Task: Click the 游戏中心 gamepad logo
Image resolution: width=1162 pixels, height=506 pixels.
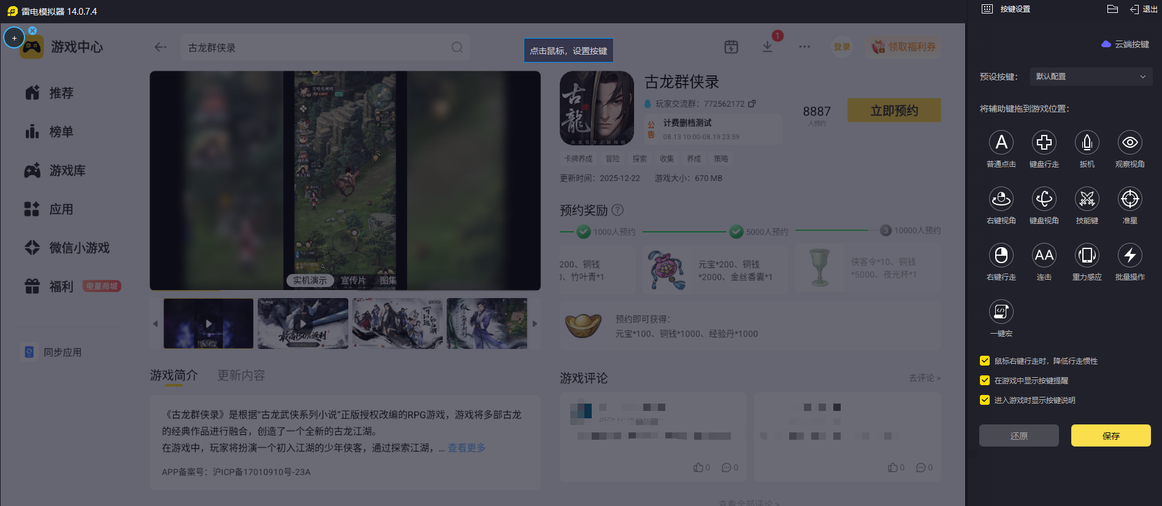Action: 32,47
